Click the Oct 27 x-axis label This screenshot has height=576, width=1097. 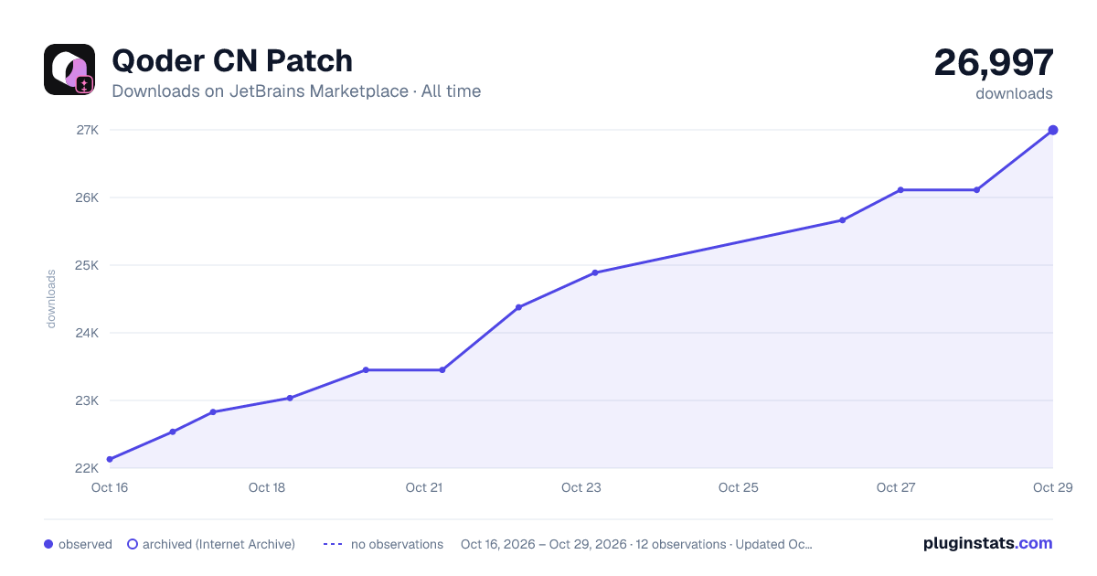(x=896, y=487)
